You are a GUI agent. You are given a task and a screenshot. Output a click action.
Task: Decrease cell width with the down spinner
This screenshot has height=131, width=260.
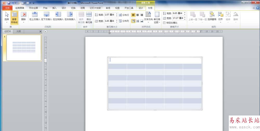(117, 22)
